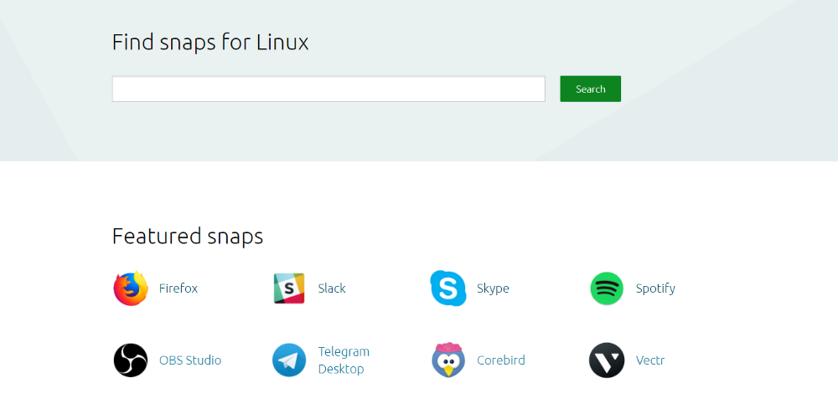Screen dimensions: 838x393
Task: Click the Slack logo icon
Action: [289, 288]
